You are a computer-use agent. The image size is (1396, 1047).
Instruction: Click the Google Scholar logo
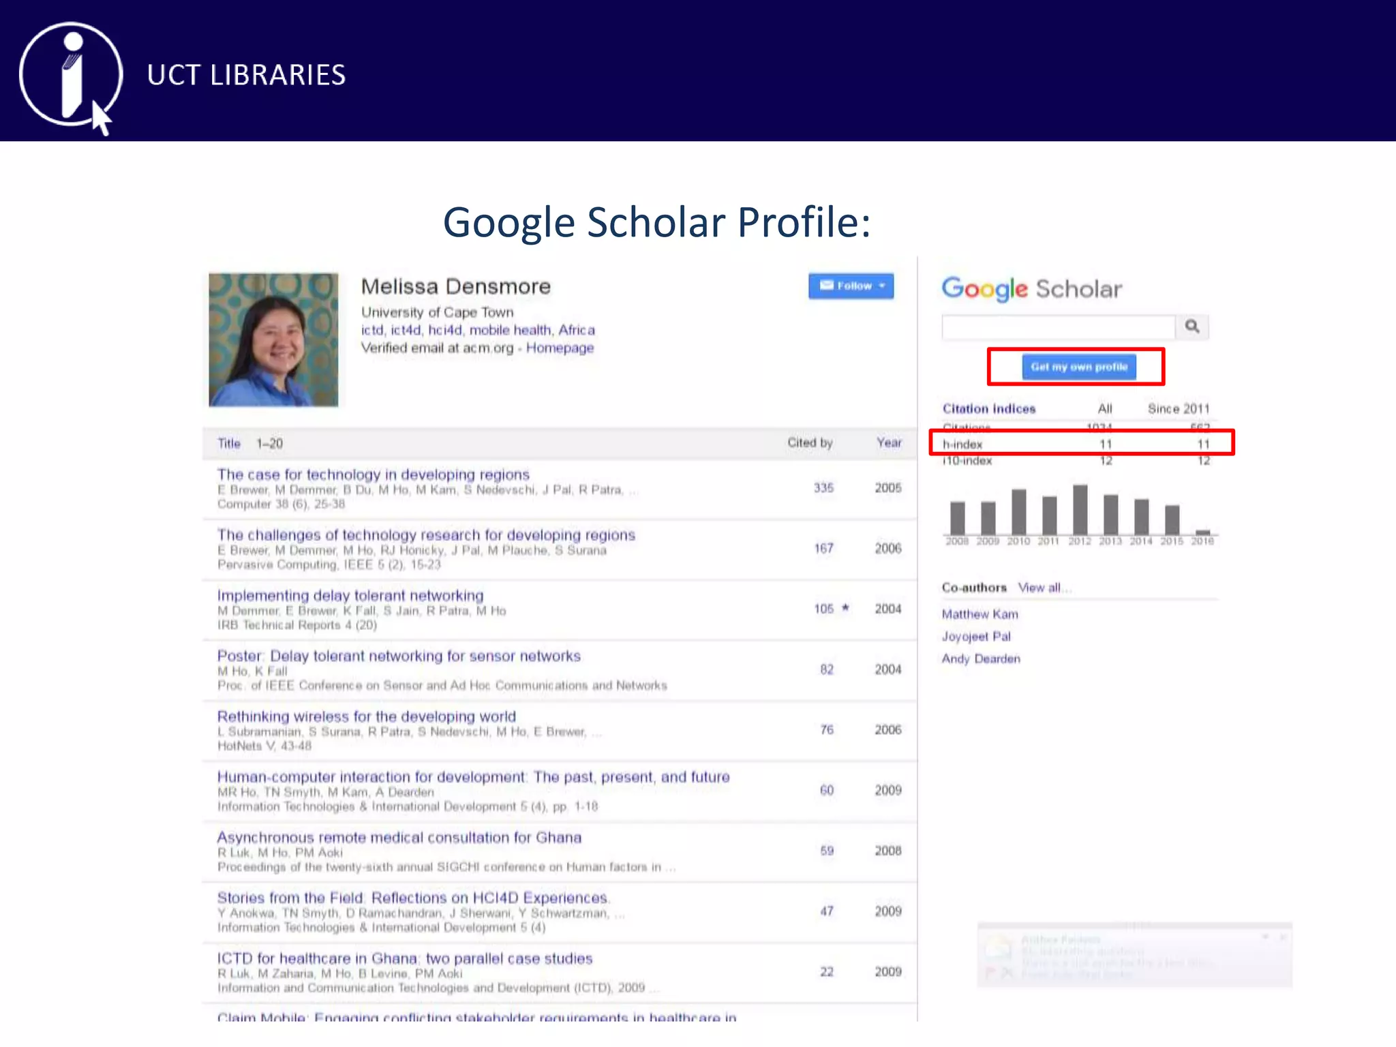(1031, 289)
